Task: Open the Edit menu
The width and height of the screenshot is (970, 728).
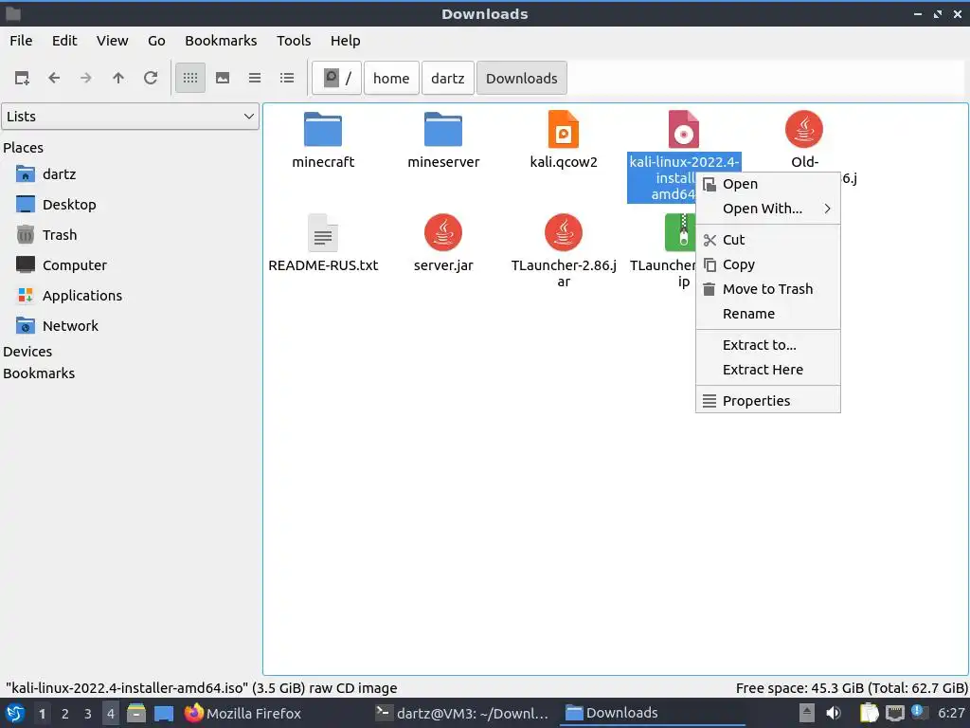Action: click(x=64, y=41)
